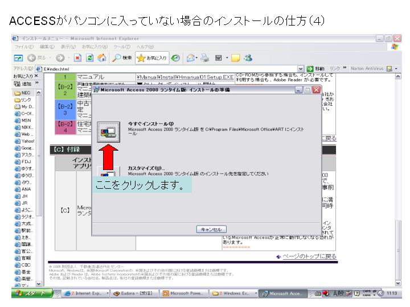Open the Edit (編集) menu

47,47
